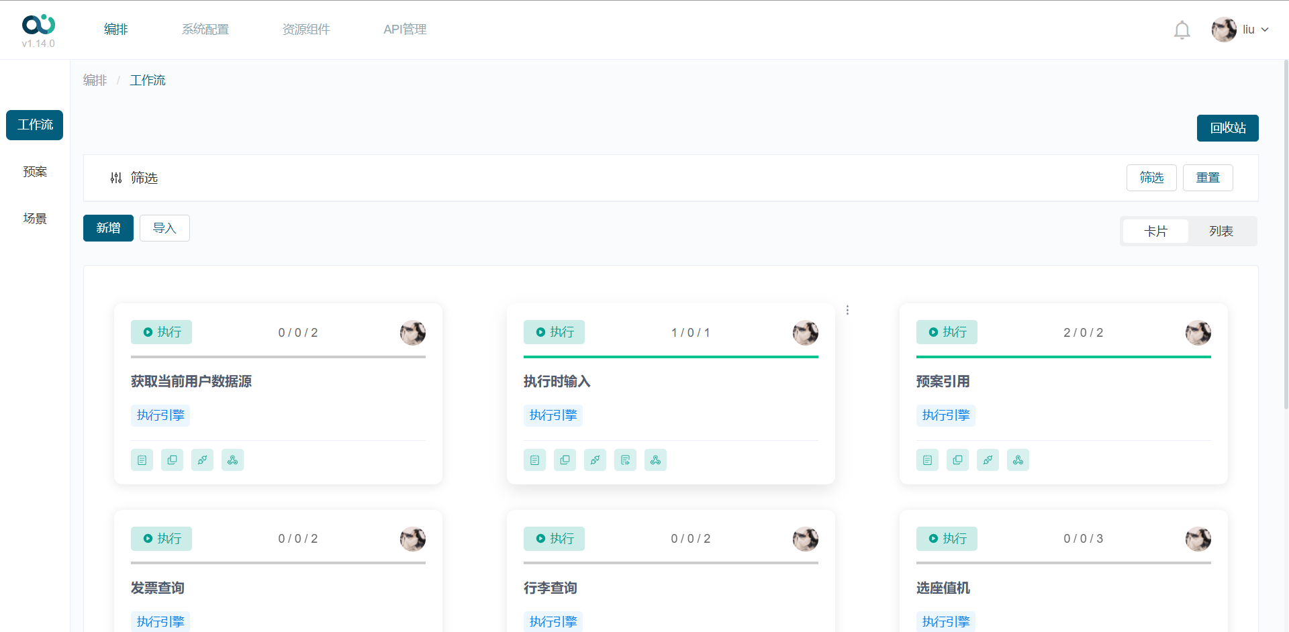Click the webhook icon on the 预案引用 card
This screenshot has height=632, width=1289.
pyautogui.click(x=1018, y=460)
